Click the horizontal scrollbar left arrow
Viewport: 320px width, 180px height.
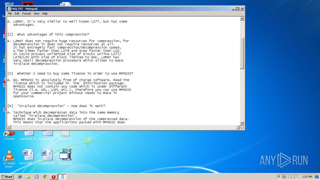9,127
